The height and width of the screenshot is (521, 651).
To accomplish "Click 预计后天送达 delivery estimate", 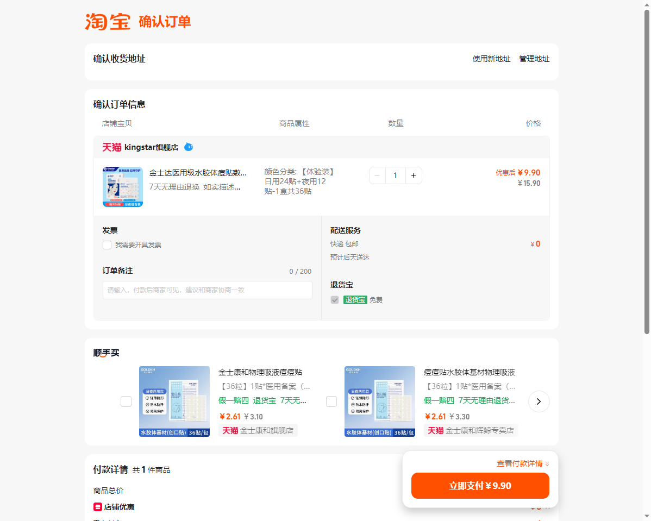I will click(x=349, y=258).
